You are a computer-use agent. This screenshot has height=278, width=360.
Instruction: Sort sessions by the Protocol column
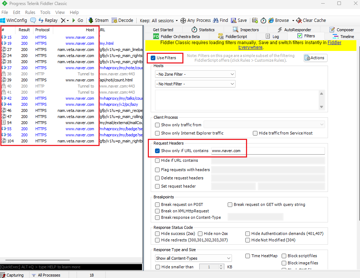[42, 30]
